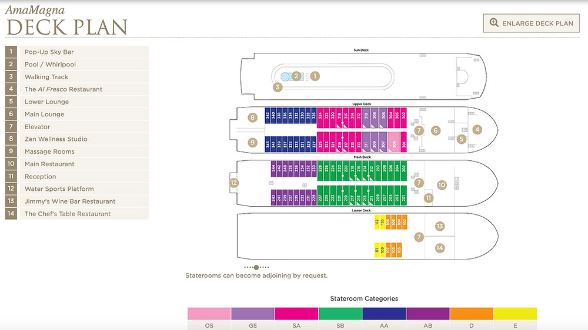Screen dimensions: 588x330
Task: Click marker 6 on the Upper Deck
Action: coord(435,130)
